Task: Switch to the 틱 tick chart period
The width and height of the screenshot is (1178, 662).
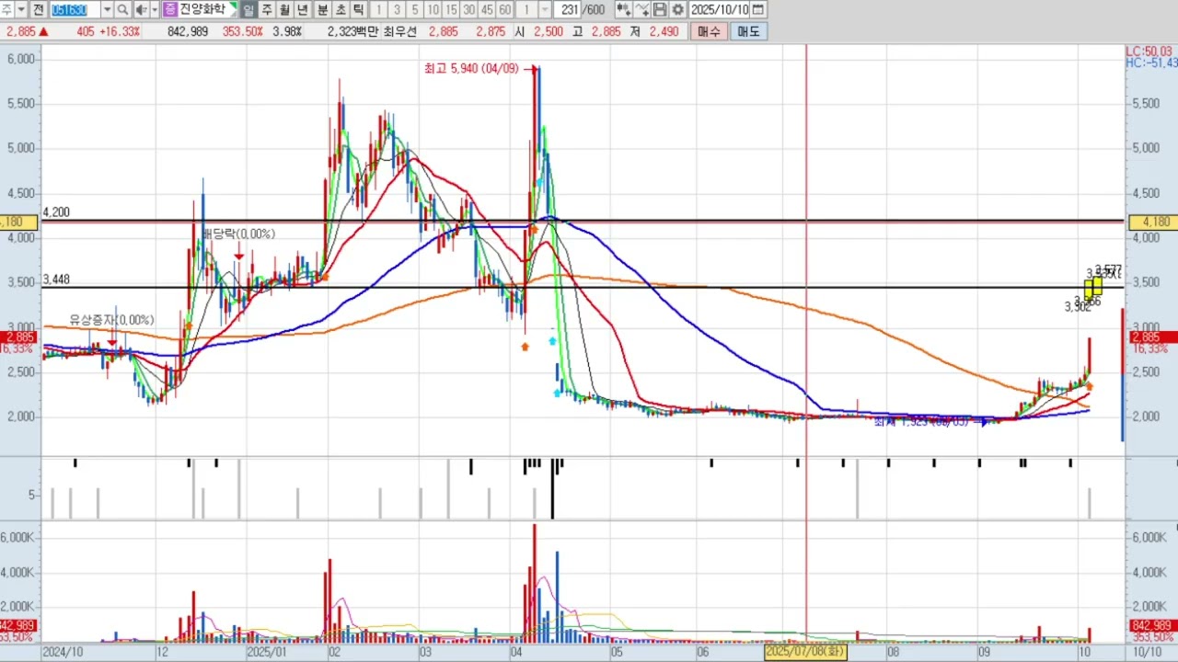Action: pos(358,9)
